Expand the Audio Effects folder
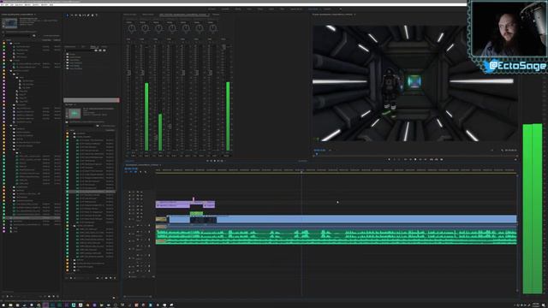Image resolution: width=548 pixels, height=308 pixels. (x=65, y=60)
